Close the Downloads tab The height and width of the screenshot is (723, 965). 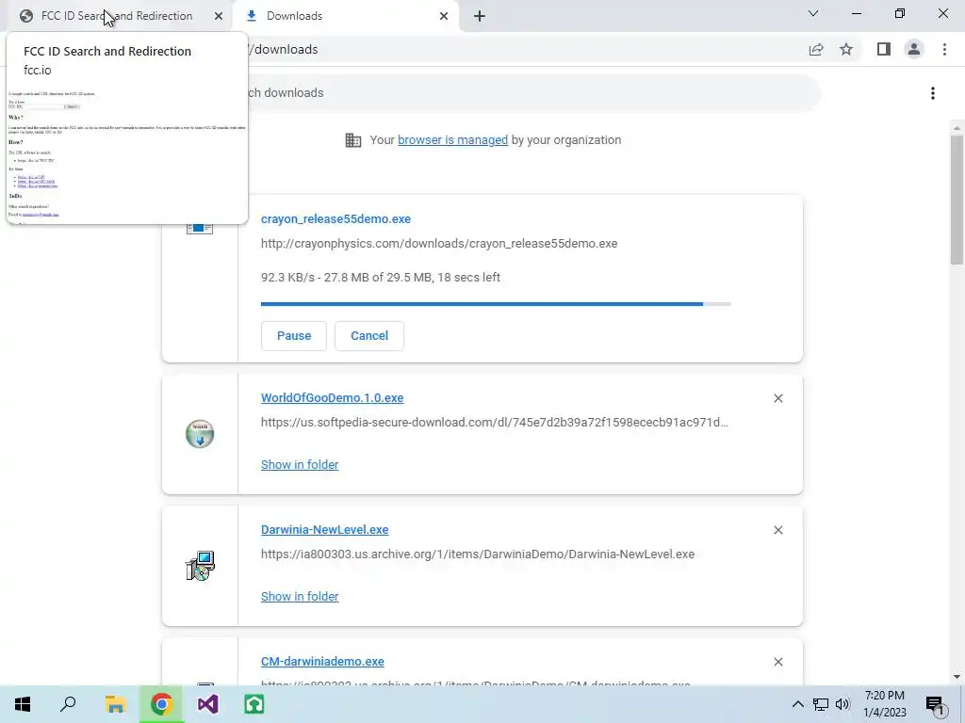444,16
